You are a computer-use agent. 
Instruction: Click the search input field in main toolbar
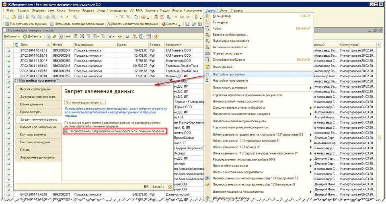(x=96, y=17)
